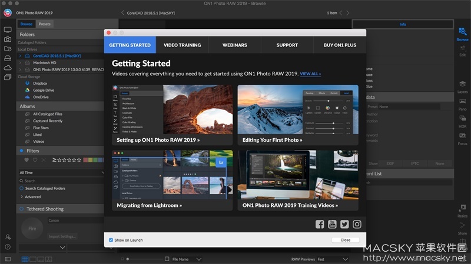The height and width of the screenshot is (264, 471).
Task: Open the user account icon at bottom left
Action: 8,237
